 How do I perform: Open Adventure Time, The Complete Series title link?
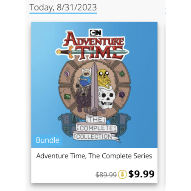94,156
